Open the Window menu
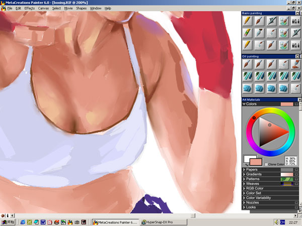 click(x=96, y=8)
